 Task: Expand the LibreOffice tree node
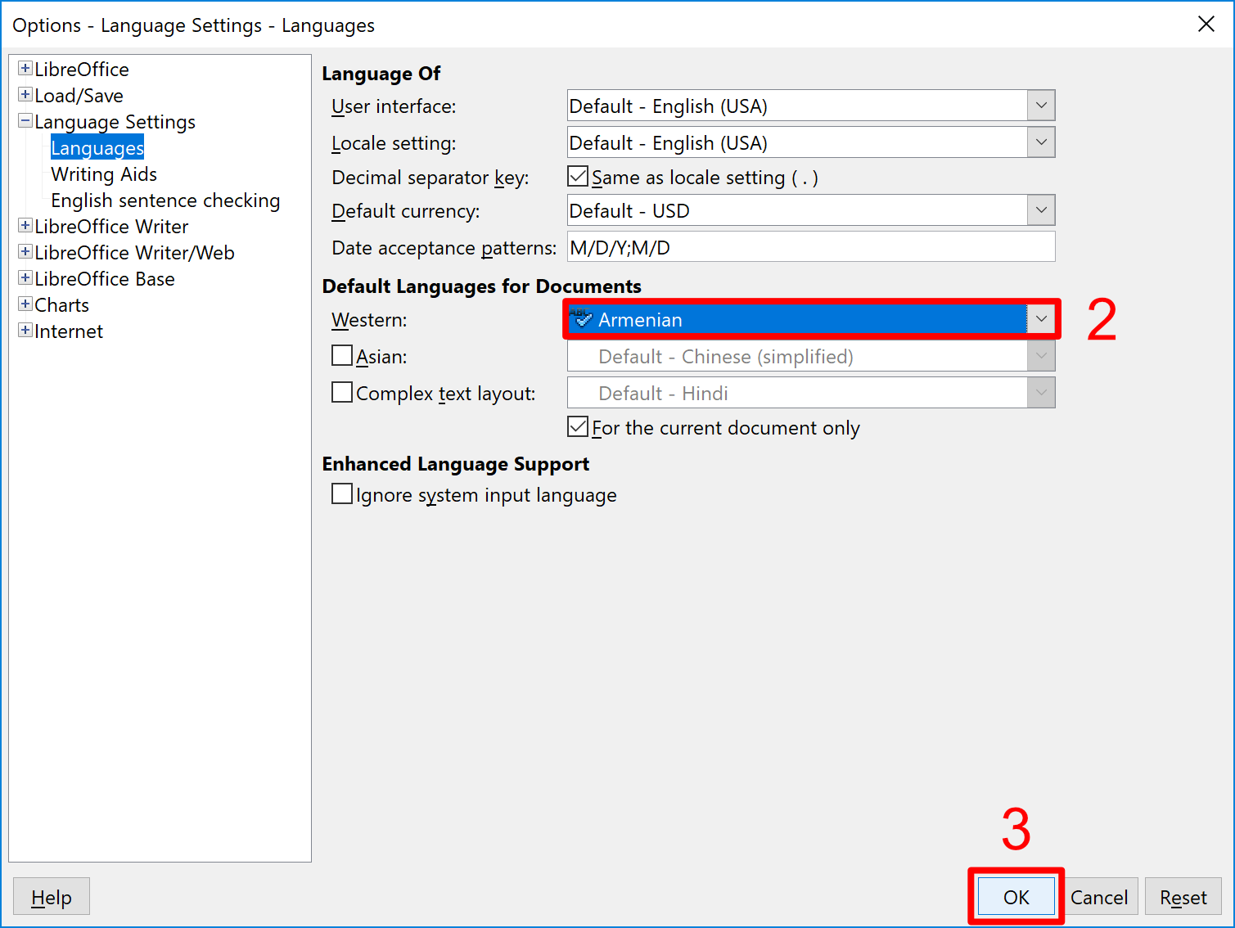point(25,69)
